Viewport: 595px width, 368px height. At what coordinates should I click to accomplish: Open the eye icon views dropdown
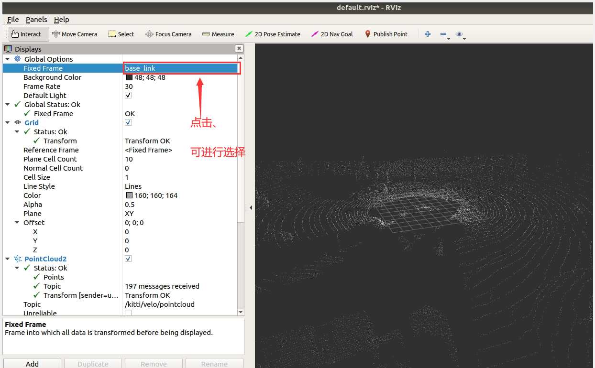460,34
